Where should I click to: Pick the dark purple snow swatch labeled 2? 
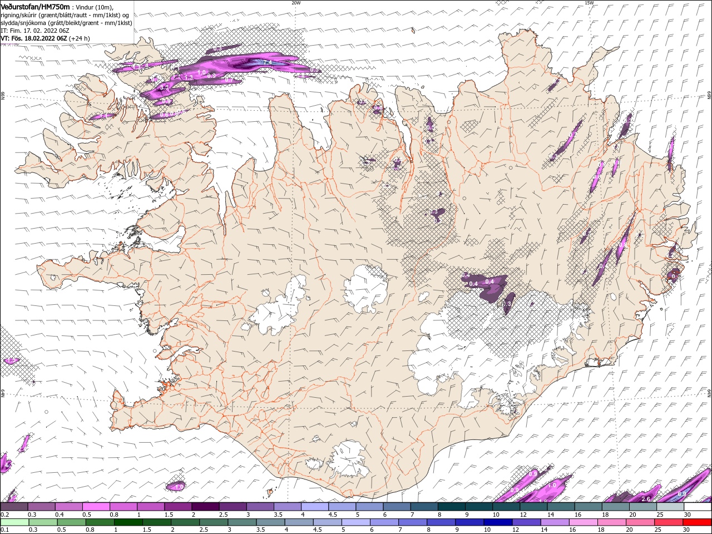[205, 507]
